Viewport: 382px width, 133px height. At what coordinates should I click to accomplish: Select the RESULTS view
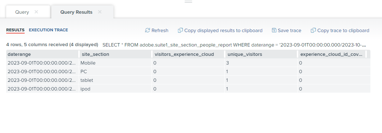(x=15, y=30)
